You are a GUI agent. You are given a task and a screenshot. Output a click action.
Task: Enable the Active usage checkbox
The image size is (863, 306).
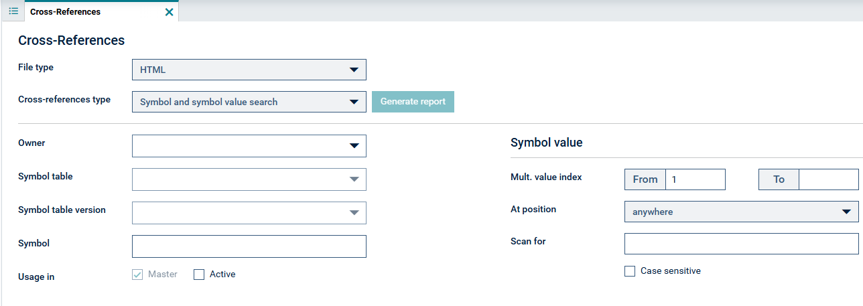[199, 275]
